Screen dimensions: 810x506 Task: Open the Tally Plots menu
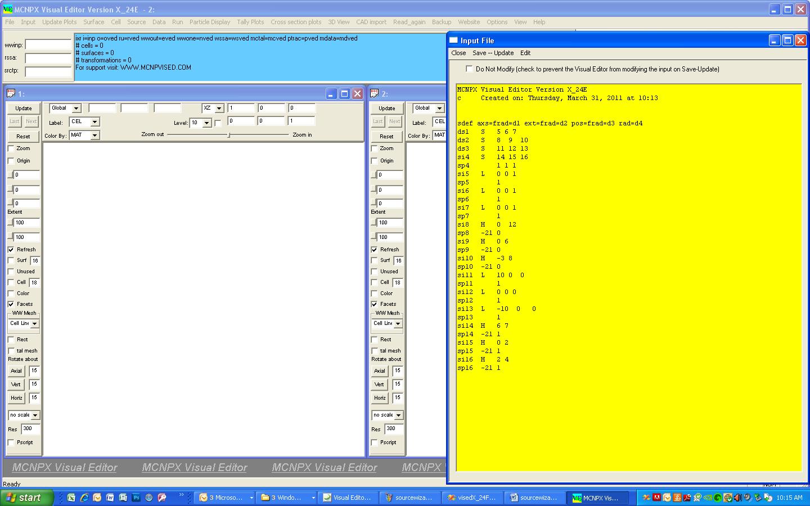(x=250, y=22)
